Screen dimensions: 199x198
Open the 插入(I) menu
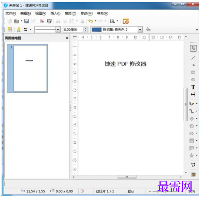click(55, 13)
